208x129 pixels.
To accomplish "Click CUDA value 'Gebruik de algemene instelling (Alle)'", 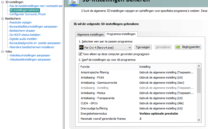I will click(161, 103).
